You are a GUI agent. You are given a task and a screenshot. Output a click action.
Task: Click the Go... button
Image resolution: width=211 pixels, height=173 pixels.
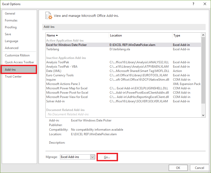(x=107, y=157)
